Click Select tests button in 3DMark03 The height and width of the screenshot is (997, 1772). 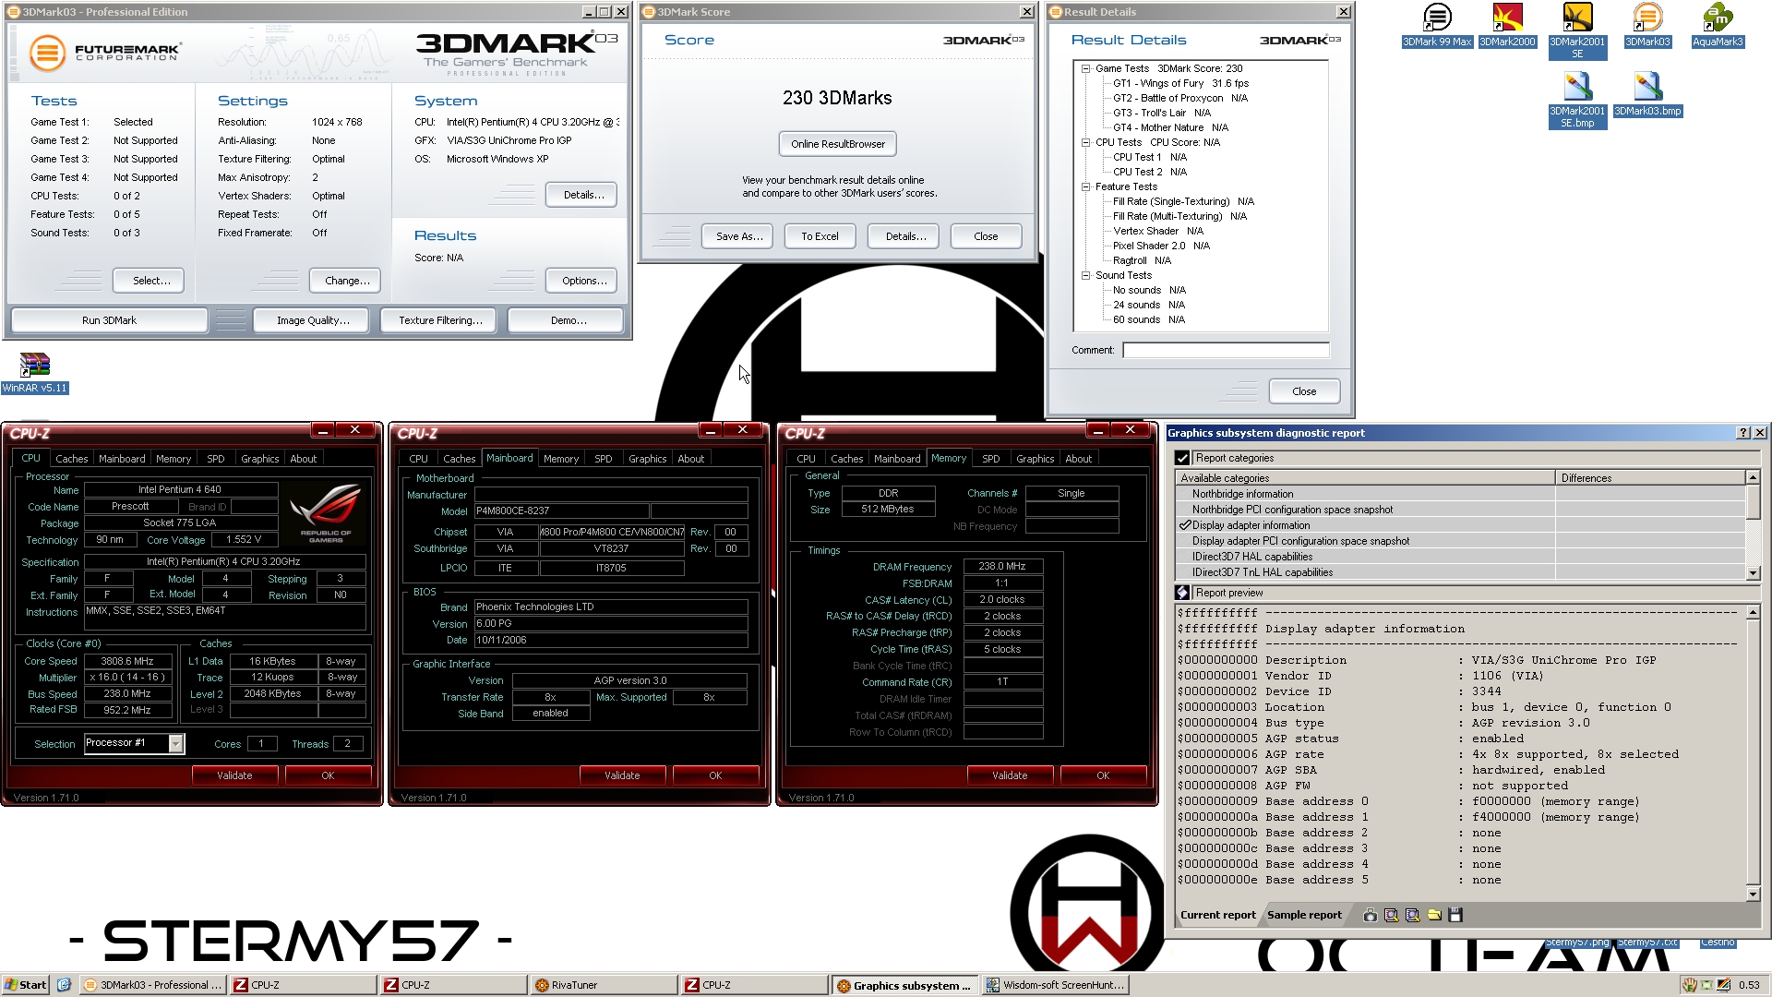[x=148, y=281]
